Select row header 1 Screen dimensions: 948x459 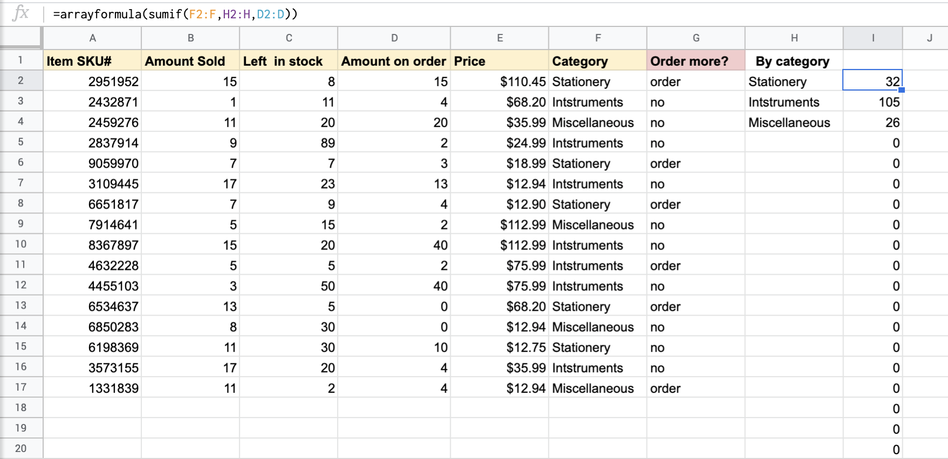[21, 61]
